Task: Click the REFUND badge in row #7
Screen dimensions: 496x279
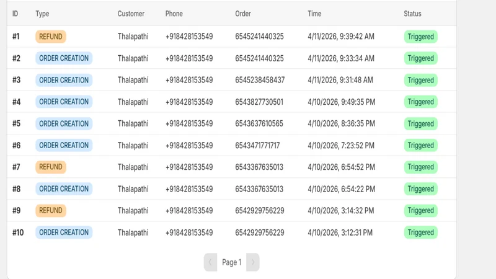Action: (51, 167)
